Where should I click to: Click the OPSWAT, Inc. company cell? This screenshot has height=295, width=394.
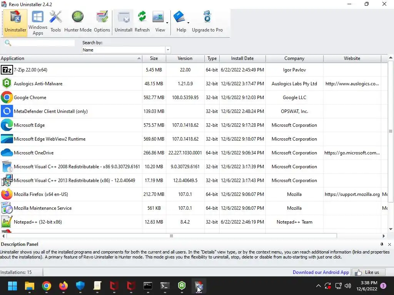(294, 111)
